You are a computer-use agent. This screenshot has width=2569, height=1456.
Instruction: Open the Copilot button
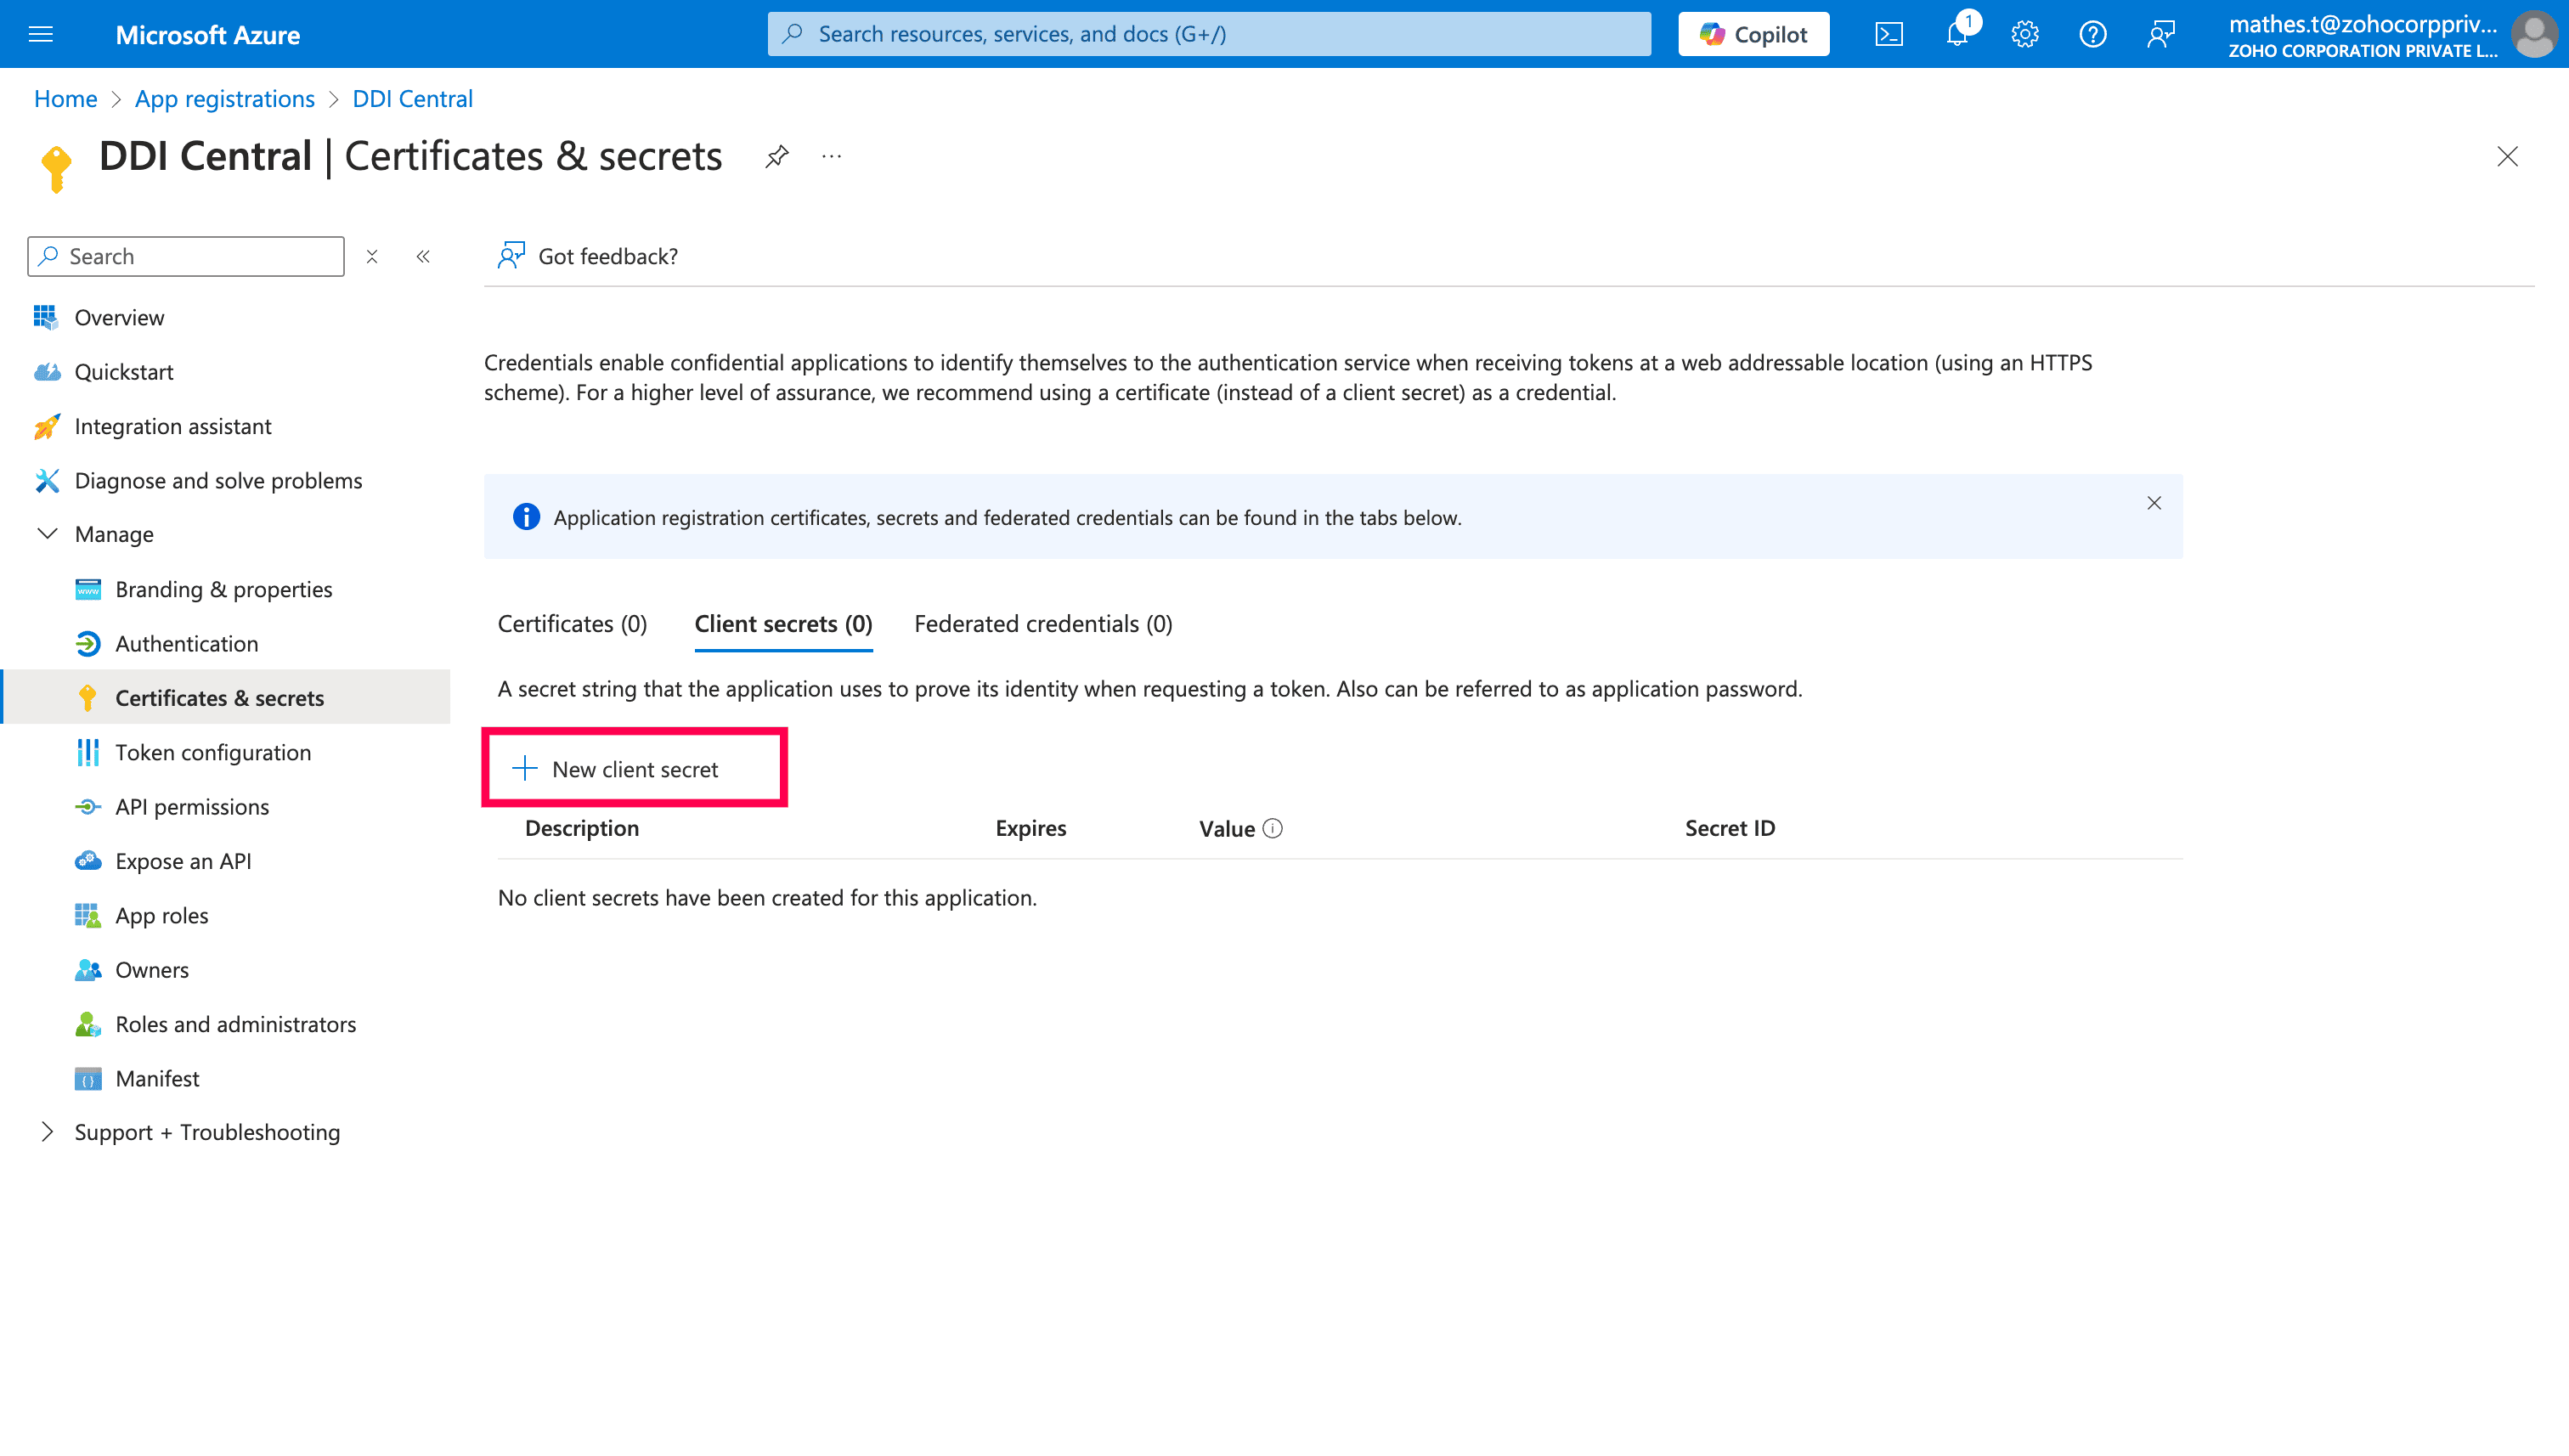click(x=1753, y=34)
